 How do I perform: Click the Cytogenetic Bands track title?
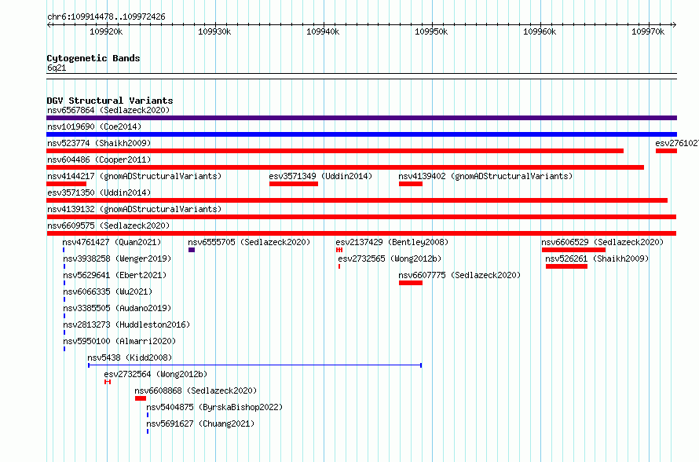click(93, 58)
